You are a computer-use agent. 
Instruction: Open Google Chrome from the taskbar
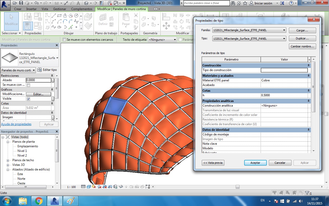point(39,201)
